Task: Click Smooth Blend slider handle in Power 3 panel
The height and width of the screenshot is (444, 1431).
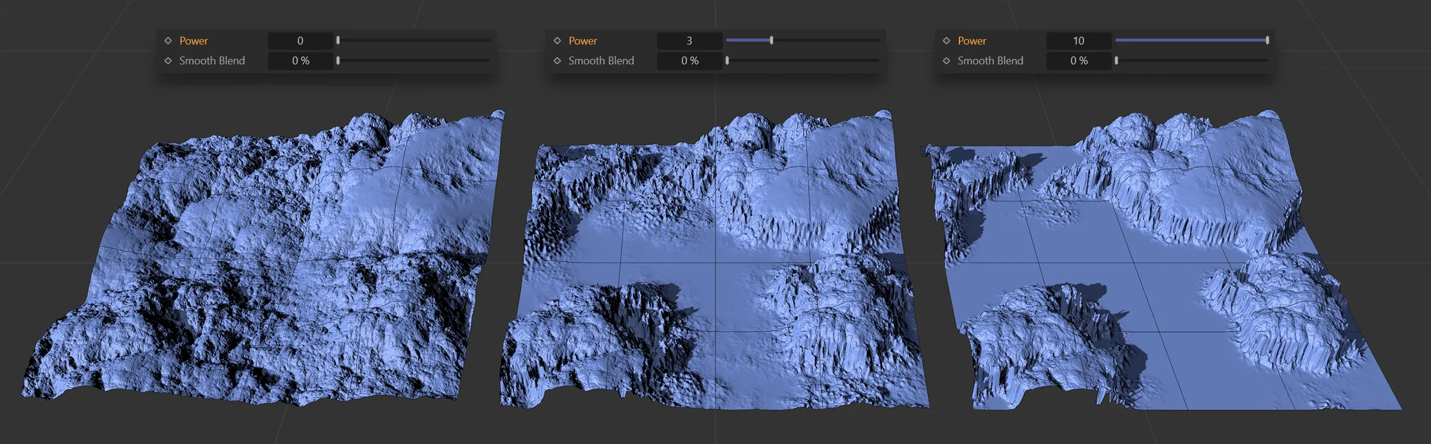Action: coord(727,61)
